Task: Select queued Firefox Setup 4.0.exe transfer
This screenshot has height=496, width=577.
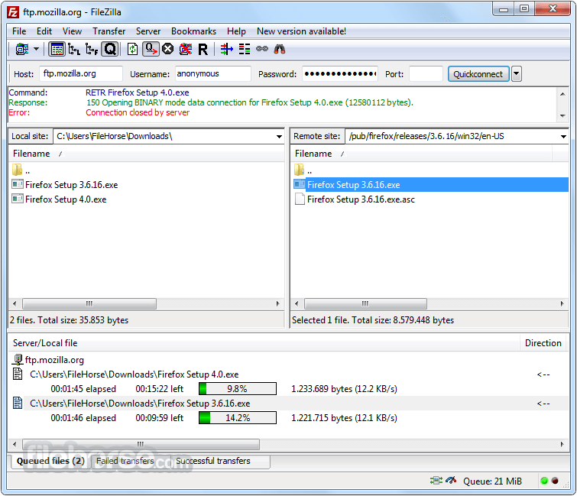Action: [134, 374]
